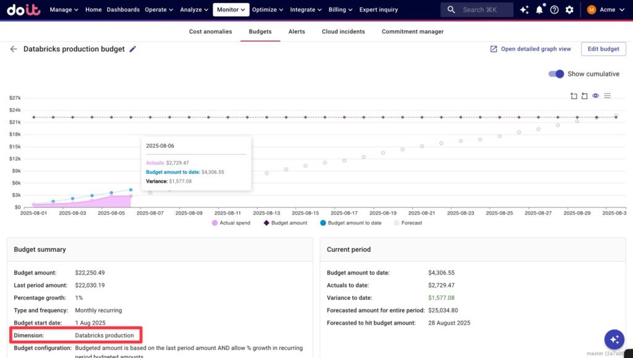Click the 1% percentage growth value

[x=79, y=298]
